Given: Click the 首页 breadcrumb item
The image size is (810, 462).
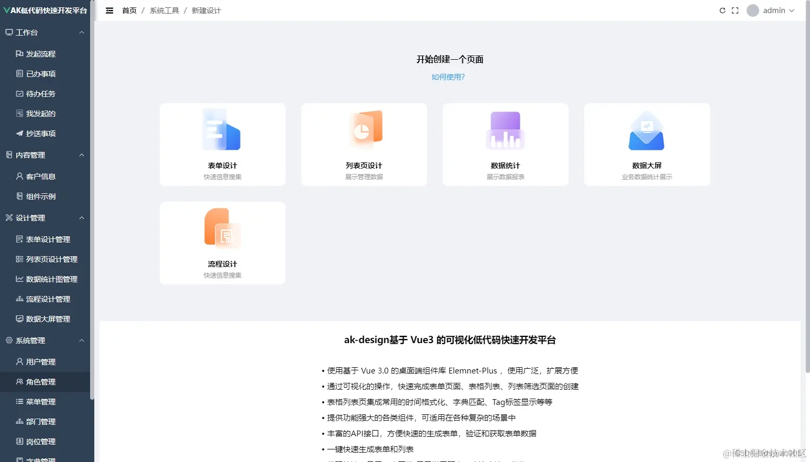Looking at the screenshot, I should (x=129, y=10).
